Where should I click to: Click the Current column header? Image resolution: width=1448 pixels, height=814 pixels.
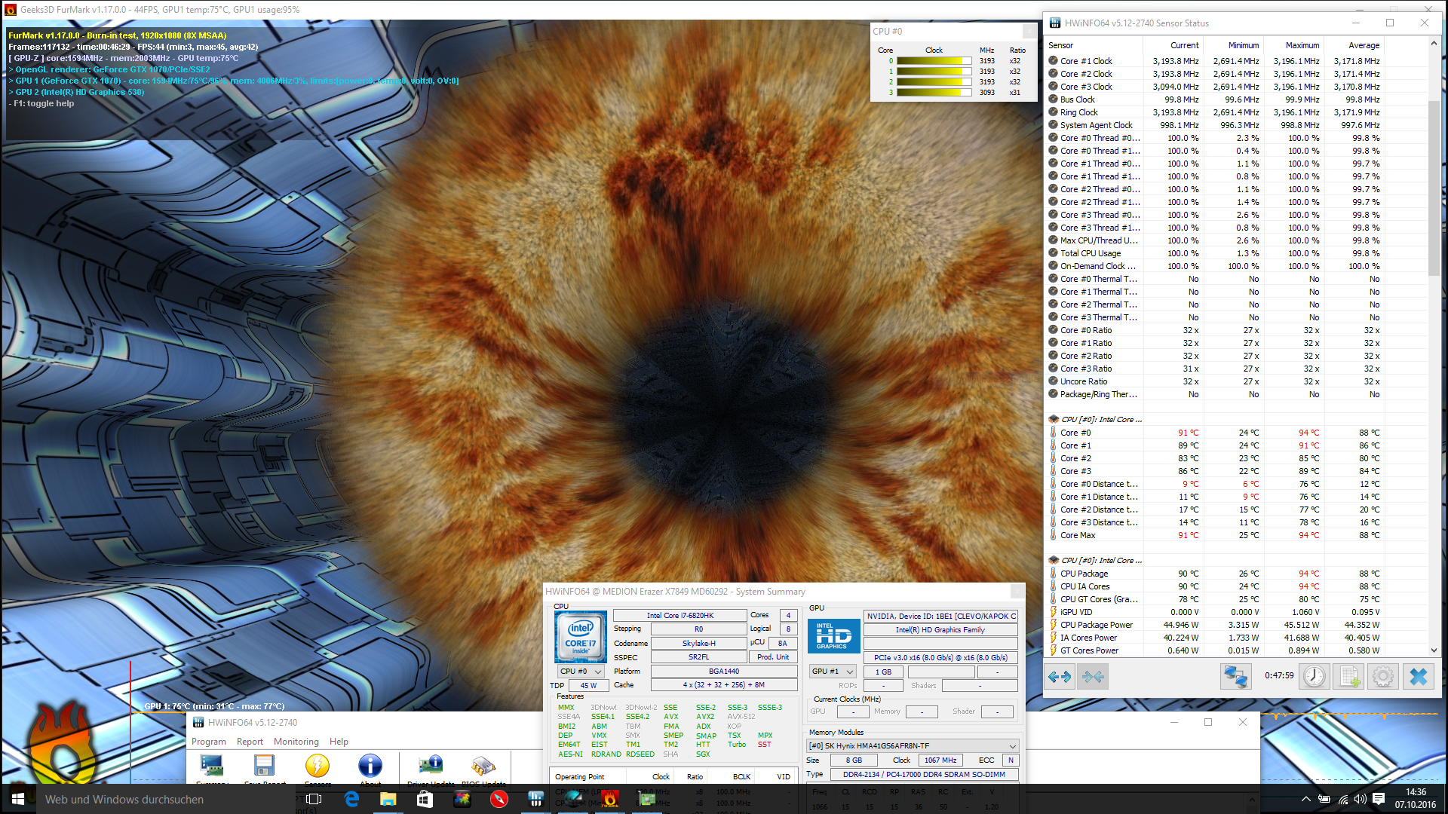pyautogui.click(x=1173, y=45)
